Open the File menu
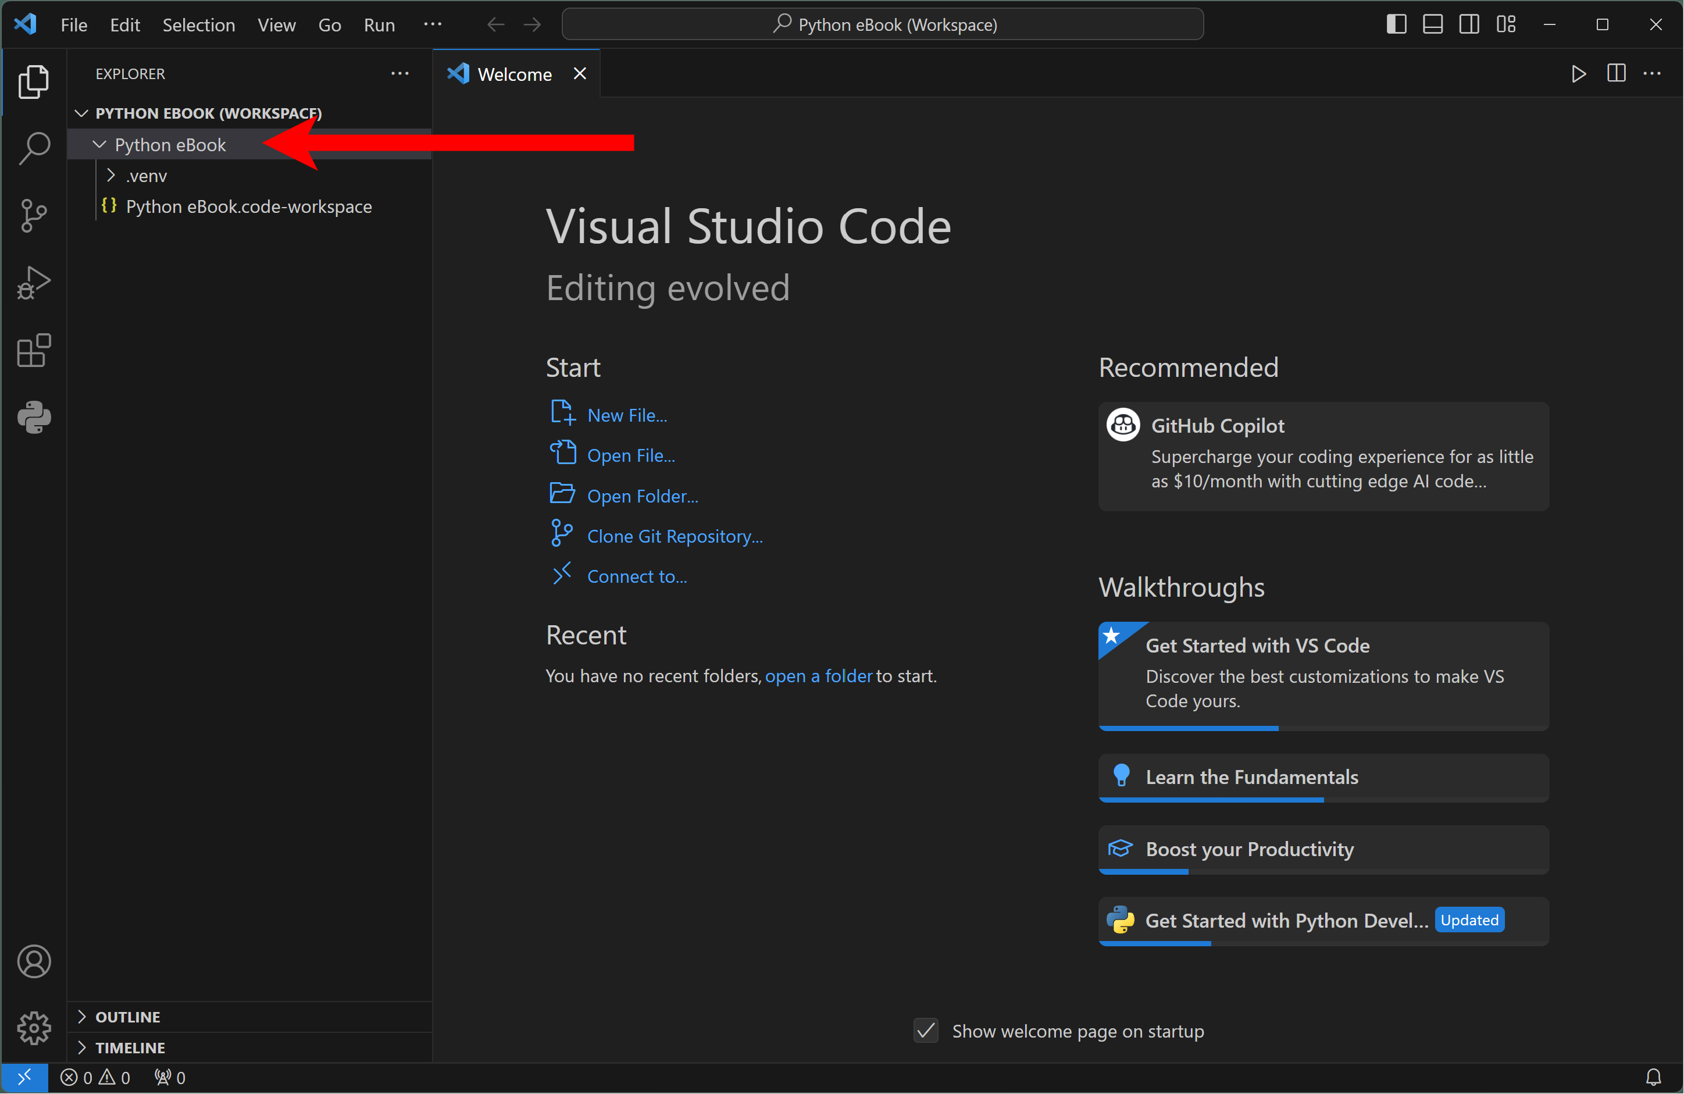The image size is (1684, 1094). click(x=74, y=25)
